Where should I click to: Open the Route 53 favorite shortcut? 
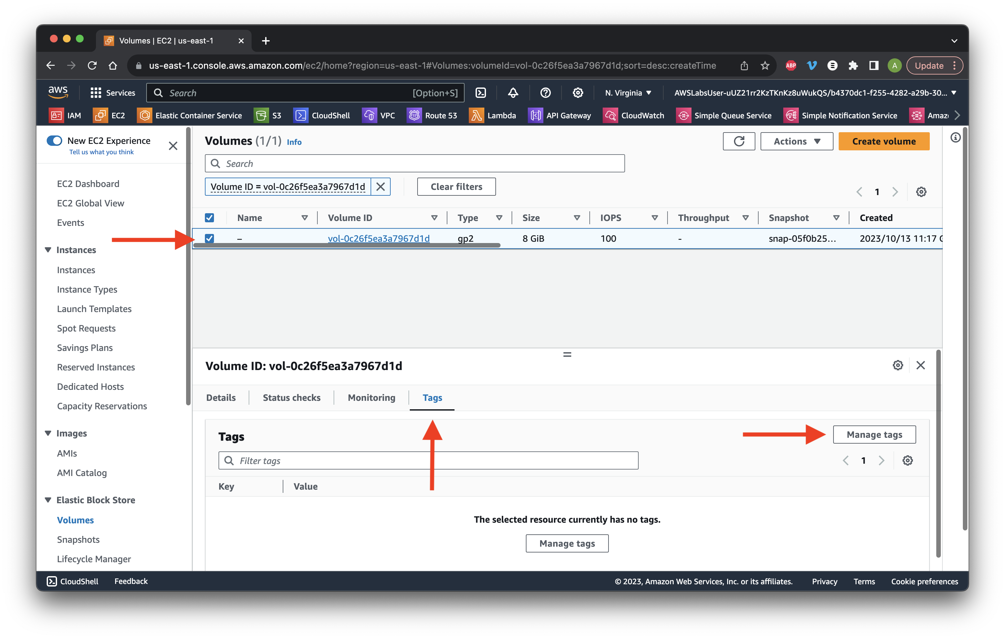[x=432, y=116]
